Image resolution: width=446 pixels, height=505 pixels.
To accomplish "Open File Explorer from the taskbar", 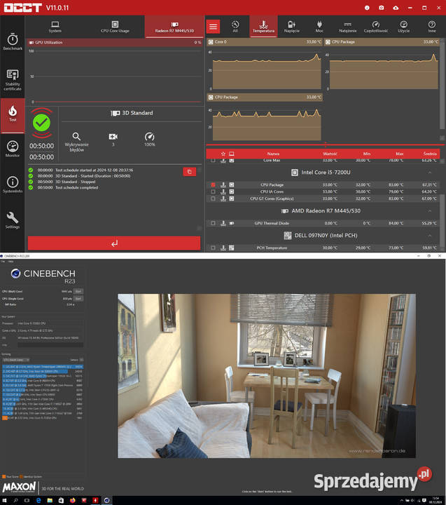I will (x=50, y=501).
